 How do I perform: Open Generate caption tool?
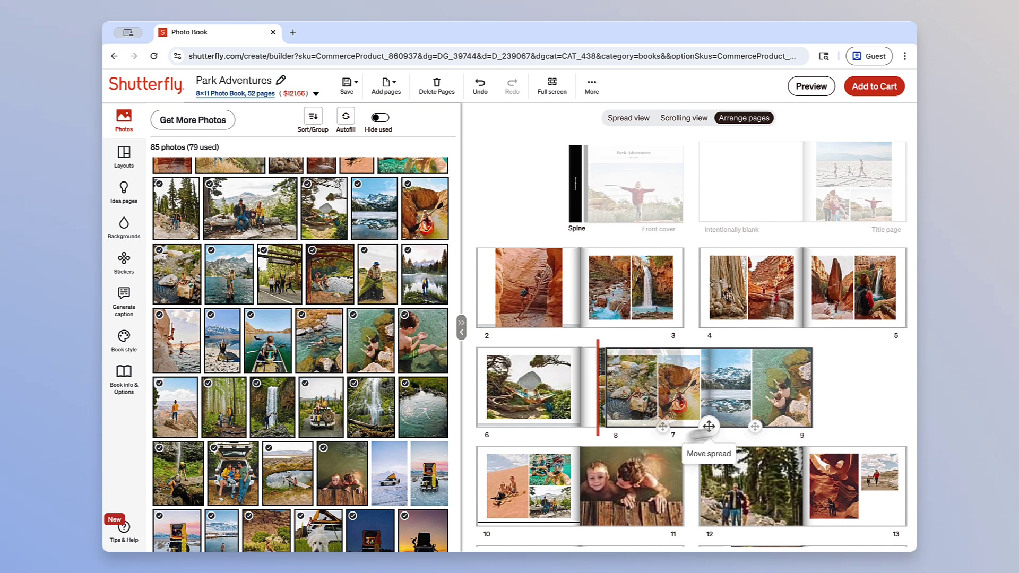point(124,302)
